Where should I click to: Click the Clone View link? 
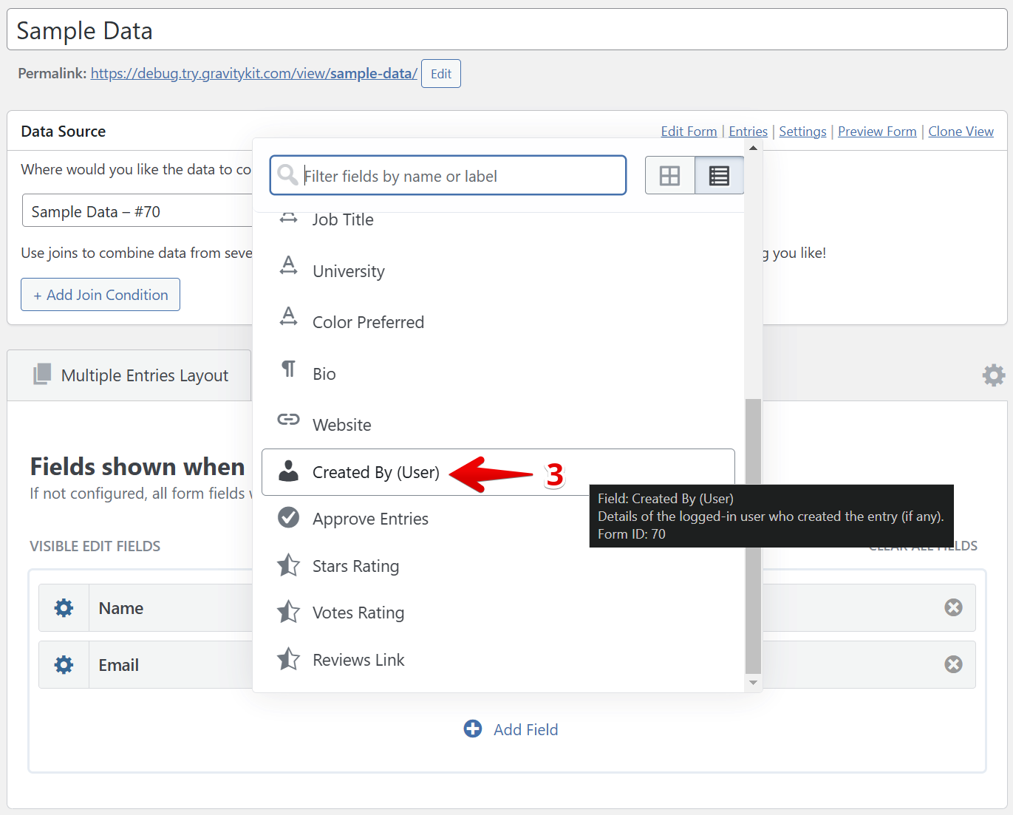[x=961, y=132]
